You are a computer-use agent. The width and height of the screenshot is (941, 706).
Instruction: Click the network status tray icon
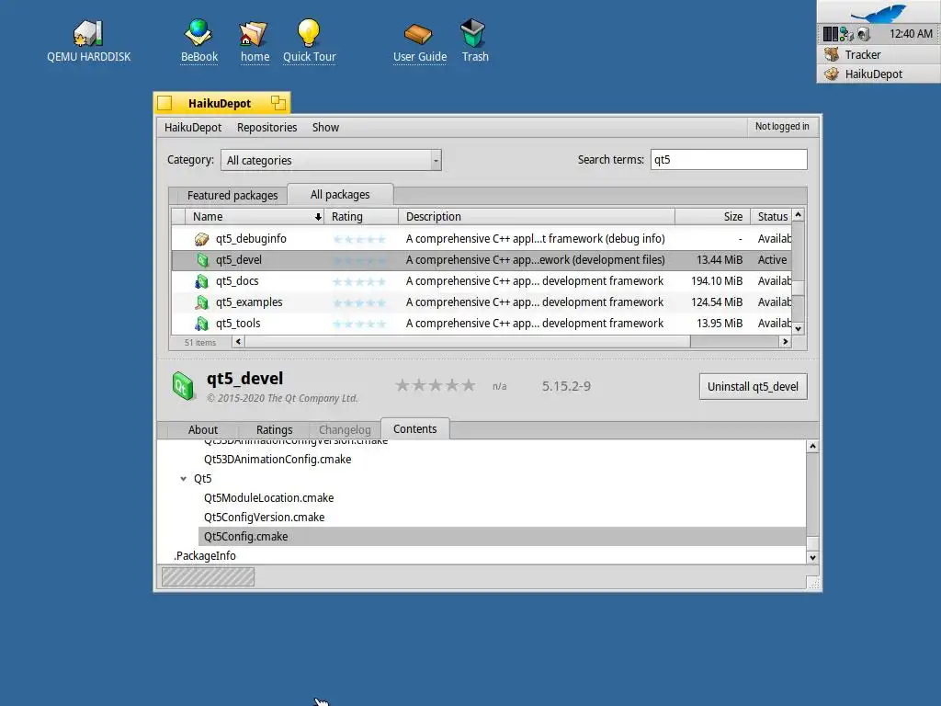(846, 34)
